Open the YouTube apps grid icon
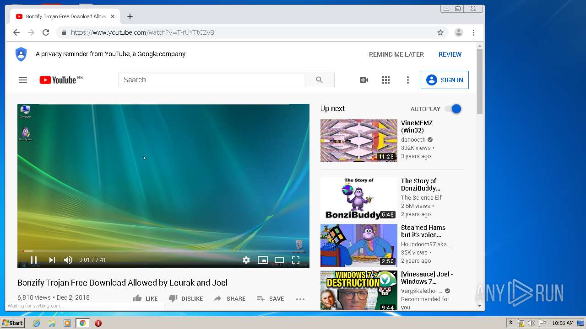Screen dimensions: 586x329 click(x=386, y=80)
